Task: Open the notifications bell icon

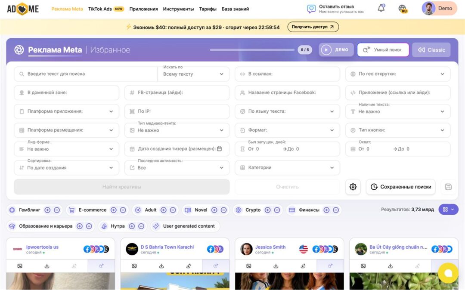Action: (381, 8)
